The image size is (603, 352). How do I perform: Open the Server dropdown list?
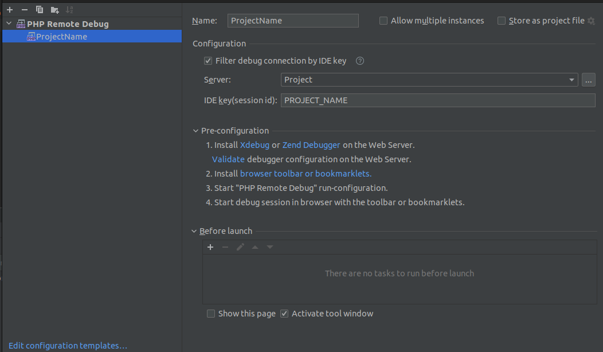pos(571,80)
